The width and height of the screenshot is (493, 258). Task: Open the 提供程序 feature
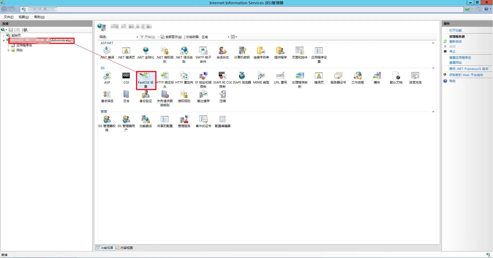pyautogui.click(x=281, y=53)
